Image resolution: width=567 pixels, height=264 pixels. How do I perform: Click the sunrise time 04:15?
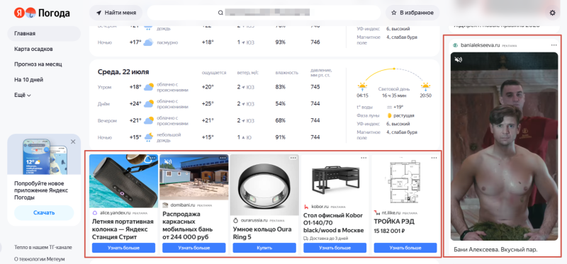point(362,96)
